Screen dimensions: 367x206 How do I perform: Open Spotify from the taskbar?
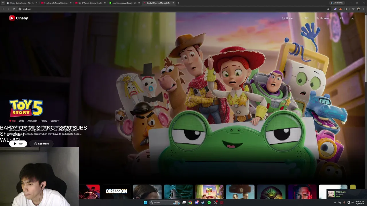point(209,203)
